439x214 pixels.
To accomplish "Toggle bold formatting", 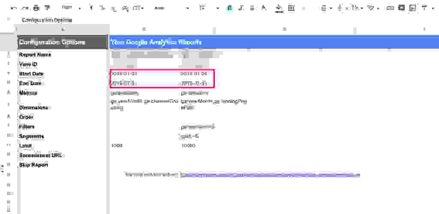I will 230,9.
